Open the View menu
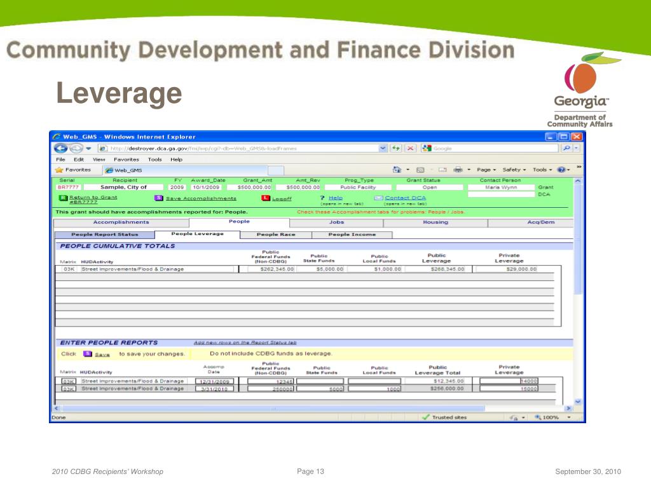 (99, 159)
